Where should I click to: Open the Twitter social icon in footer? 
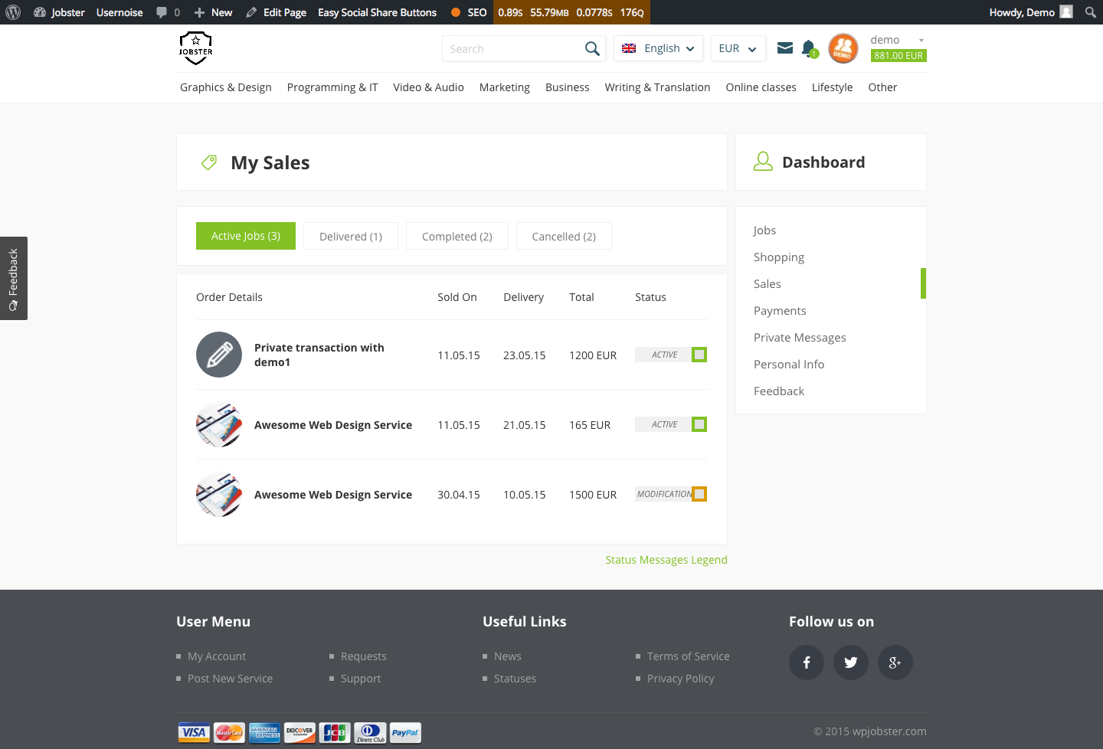pyautogui.click(x=850, y=662)
